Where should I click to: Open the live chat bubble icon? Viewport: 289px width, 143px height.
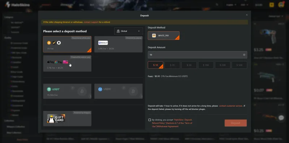(281, 118)
